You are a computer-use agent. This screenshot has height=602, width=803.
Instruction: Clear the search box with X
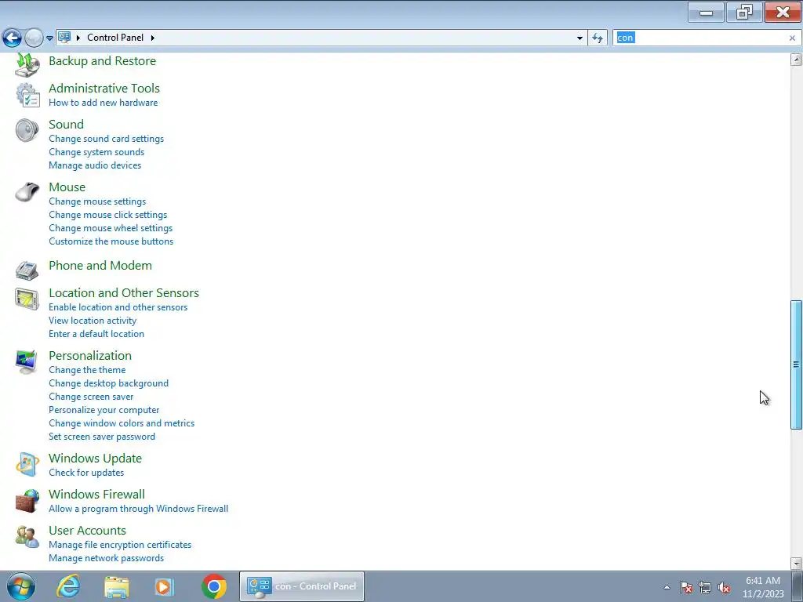click(792, 38)
